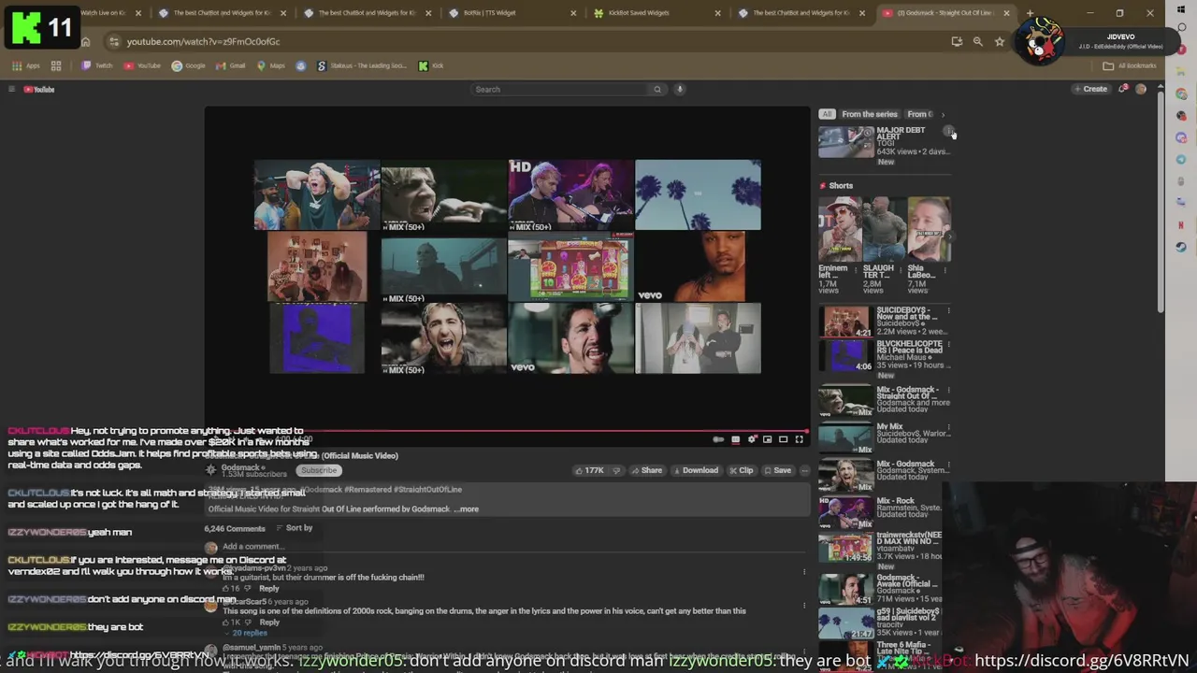Start voice search with the microphone icon
The height and width of the screenshot is (673, 1197).
pos(680,90)
